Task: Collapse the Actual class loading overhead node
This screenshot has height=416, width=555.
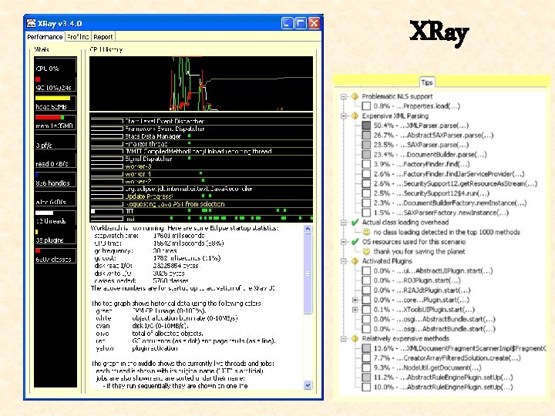Action: click(x=343, y=222)
